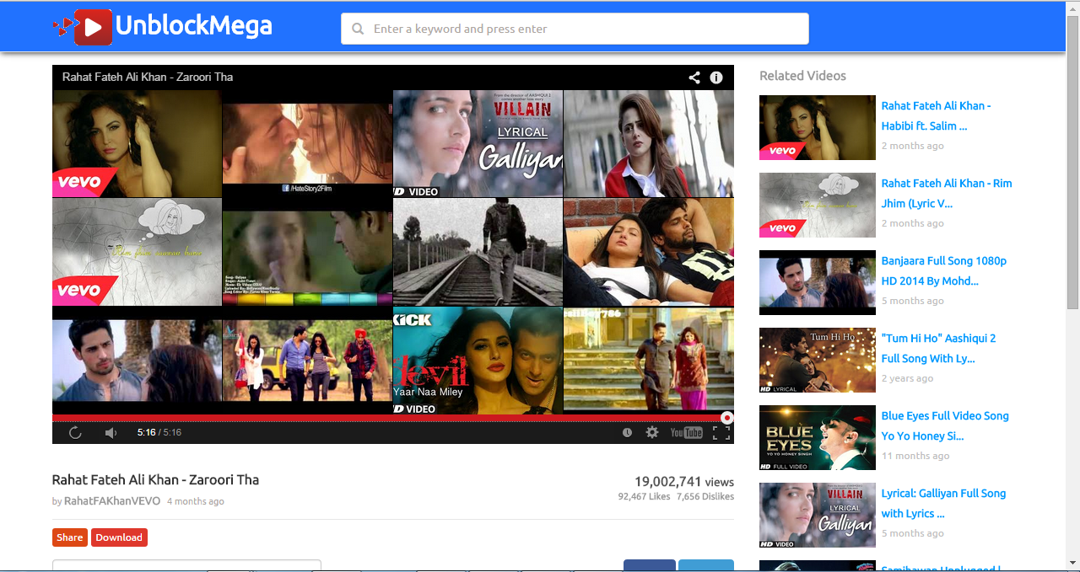Click Galliyan sidebar thumbnail
The image size is (1080, 572).
[x=818, y=515]
